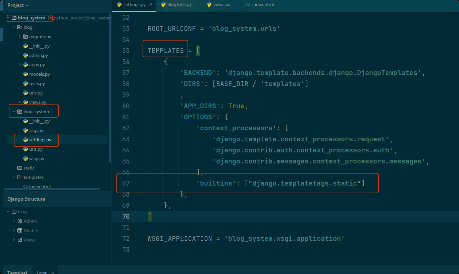Collapse the inner blog_system package folder
This screenshot has height=274, width=459.
tap(14, 112)
